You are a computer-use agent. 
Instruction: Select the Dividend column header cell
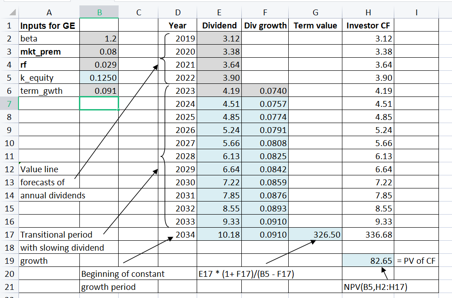coord(219,26)
